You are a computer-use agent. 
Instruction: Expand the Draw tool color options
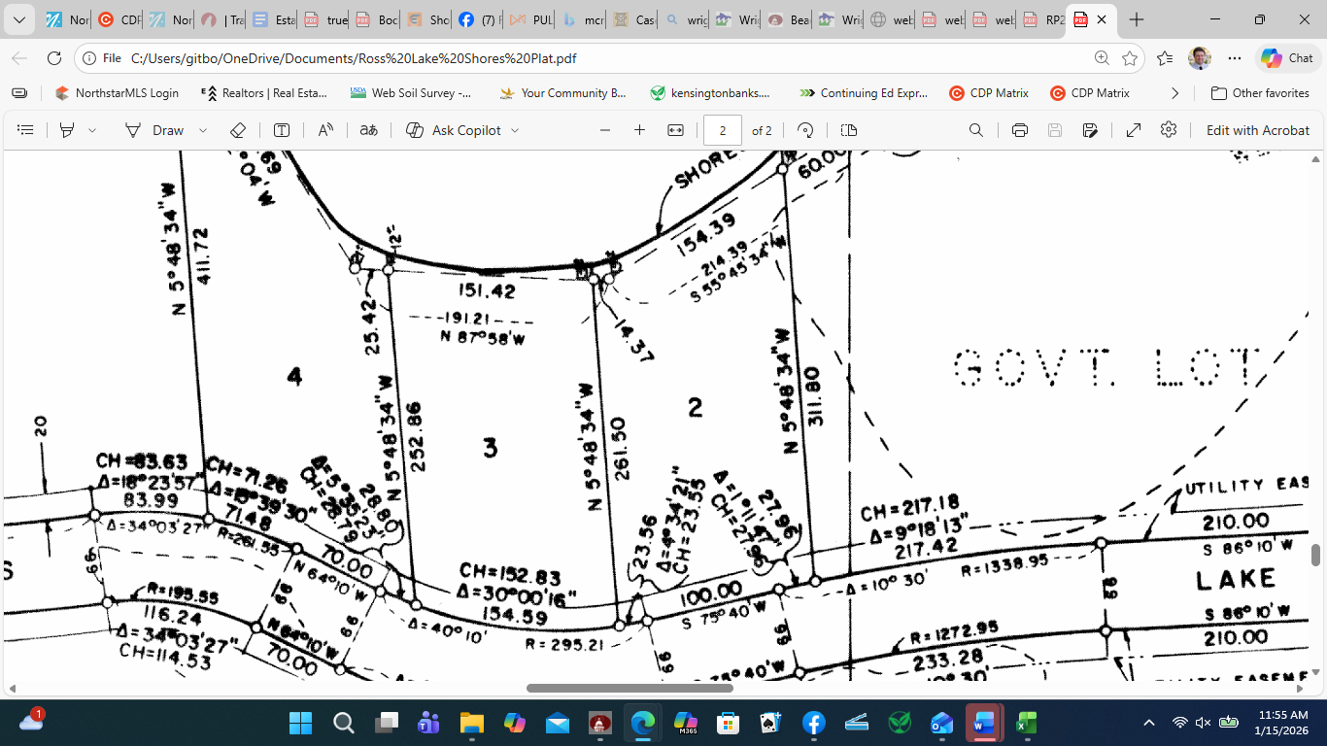202,129
